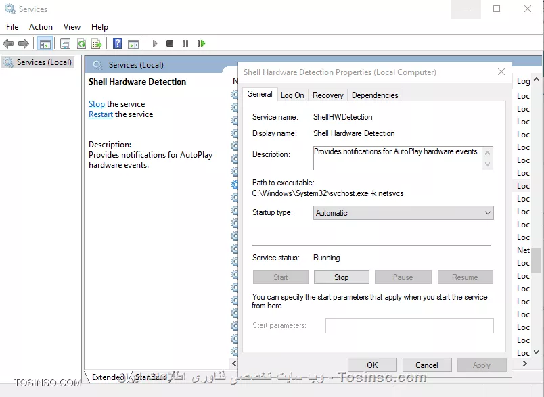Click the Running service status text
The width and height of the screenshot is (544, 397).
(x=327, y=258)
